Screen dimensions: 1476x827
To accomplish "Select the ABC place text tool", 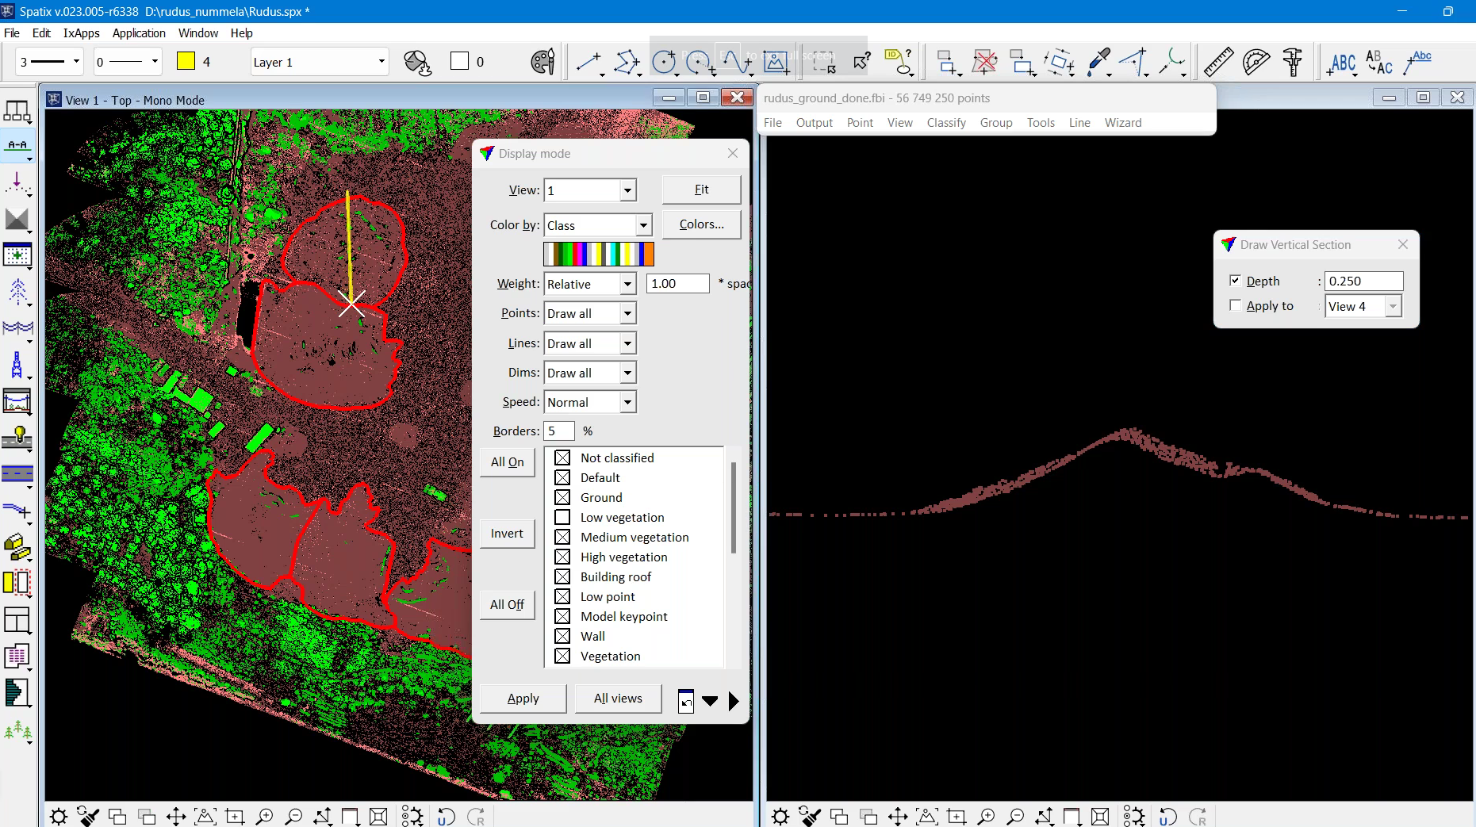I will pyautogui.click(x=1342, y=63).
